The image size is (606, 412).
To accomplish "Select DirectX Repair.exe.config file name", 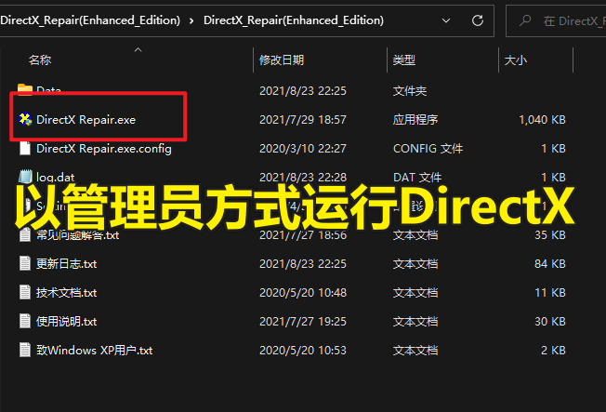I will [x=104, y=149].
